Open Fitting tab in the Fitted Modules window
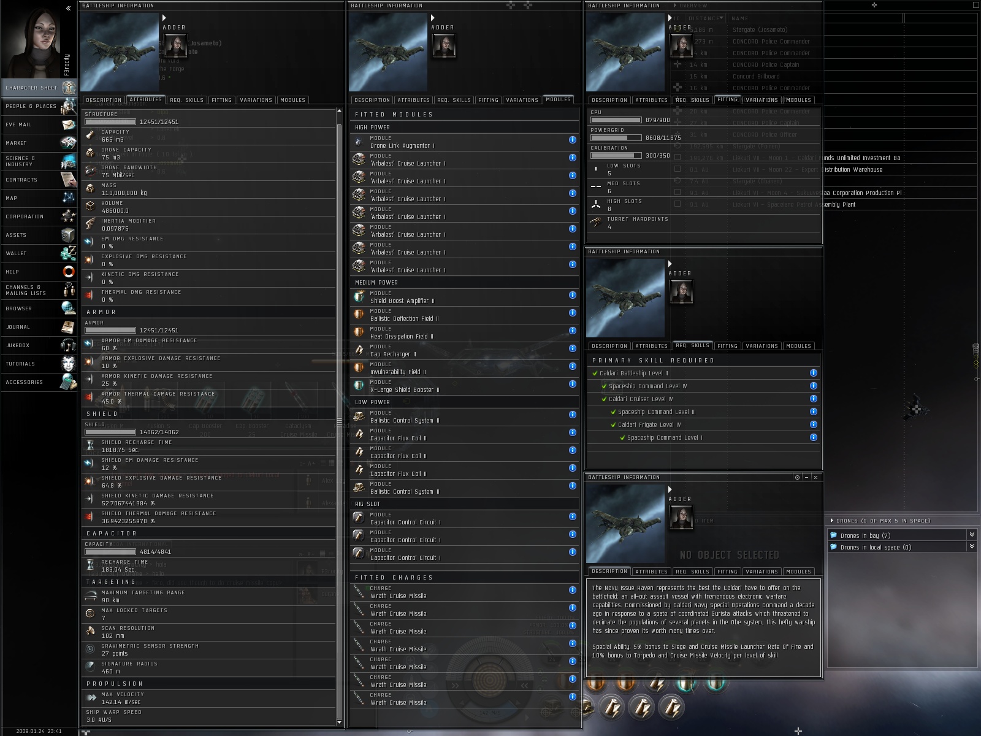Image resolution: width=981 pixels, height=736 pixels. tap(488, 100)
